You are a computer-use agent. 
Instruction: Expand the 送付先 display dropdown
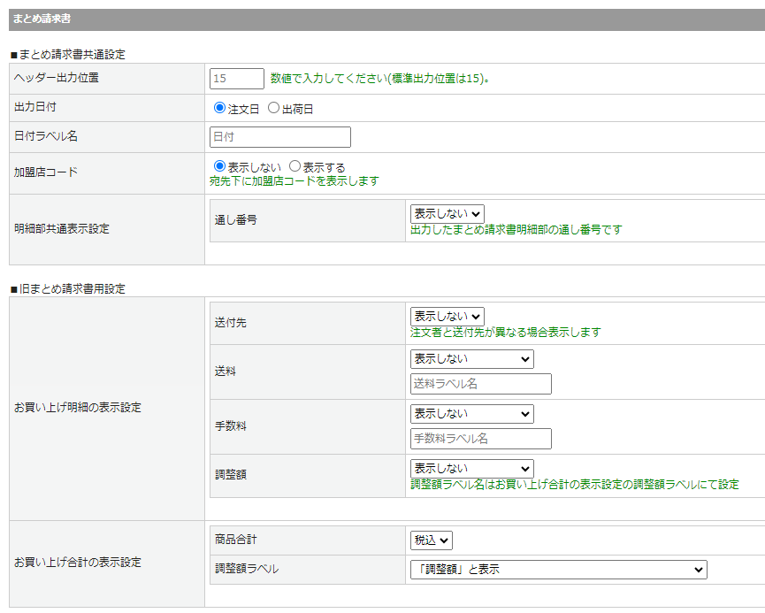pos(447,317)
